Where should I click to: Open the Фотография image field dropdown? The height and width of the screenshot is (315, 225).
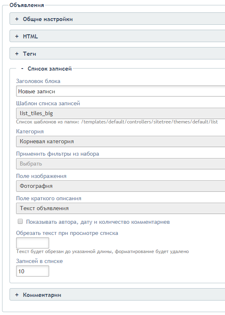coord(121,186)
